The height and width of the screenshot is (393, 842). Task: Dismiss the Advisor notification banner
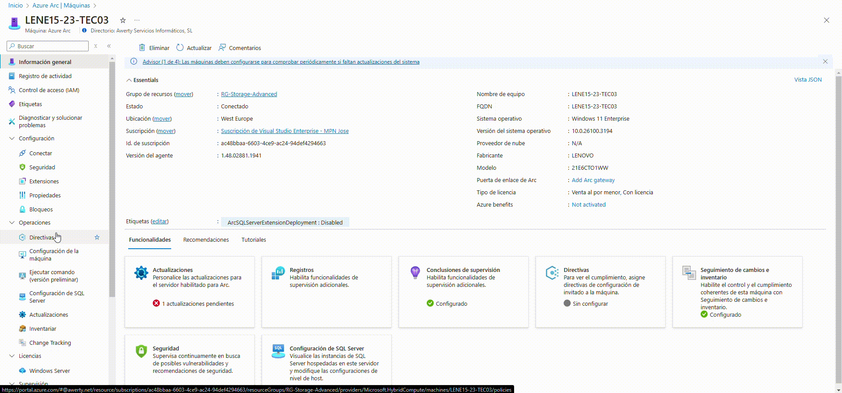[x=825, y=62]
